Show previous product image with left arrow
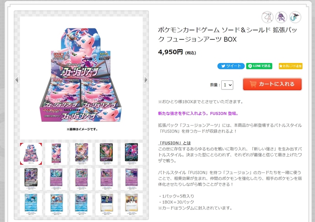The width and height of the screenshot is (315, 222). 17,80
